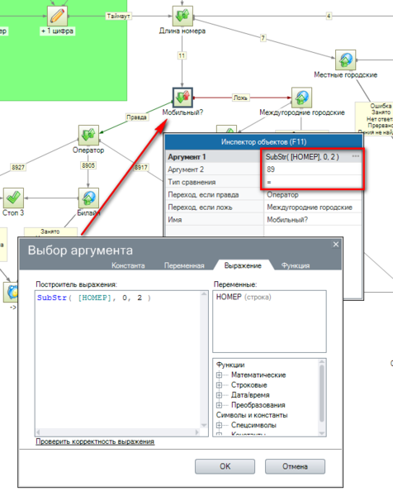
Task: Select the 'Междугородние городские' node icon
Action: click(x=301, y=98)
